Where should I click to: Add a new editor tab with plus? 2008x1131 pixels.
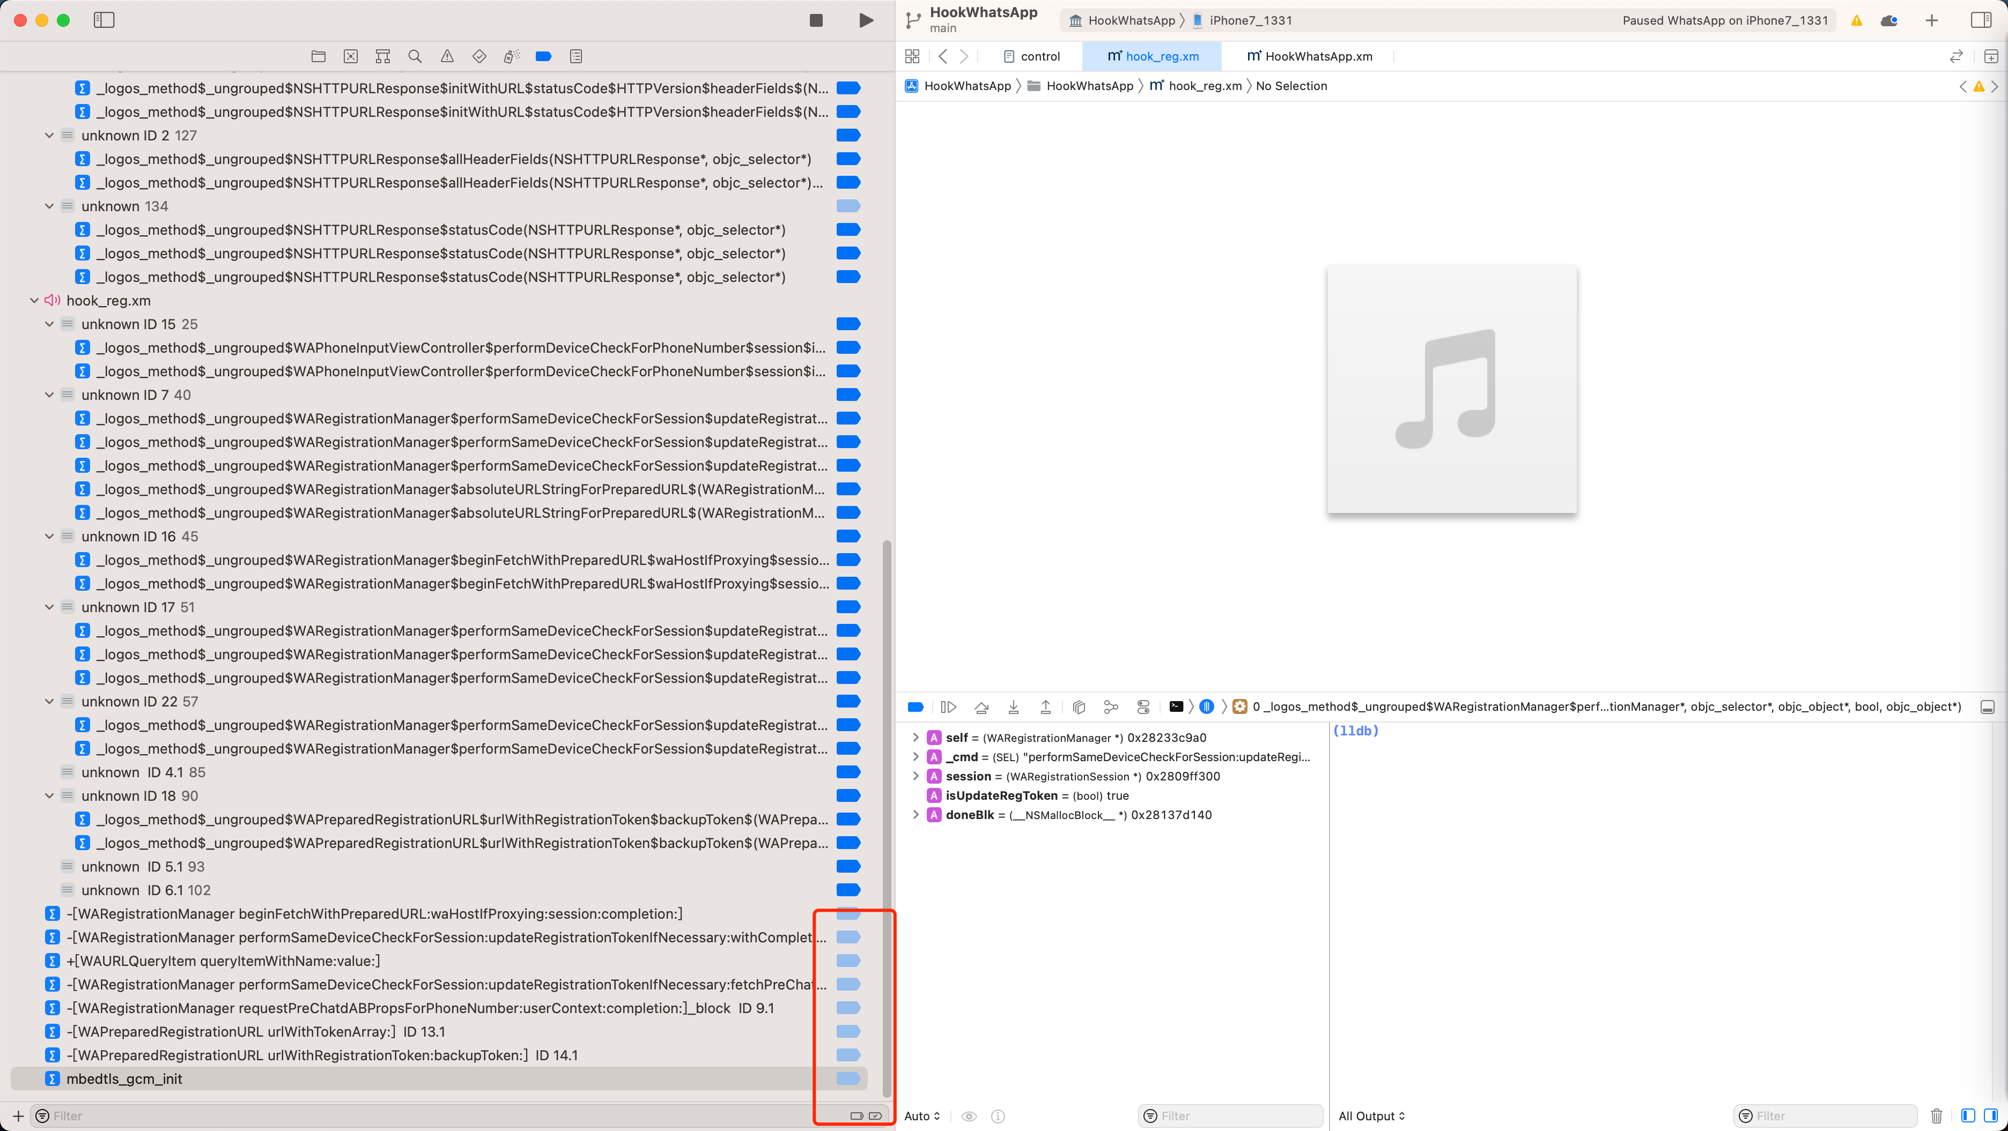pos(1932,20)
